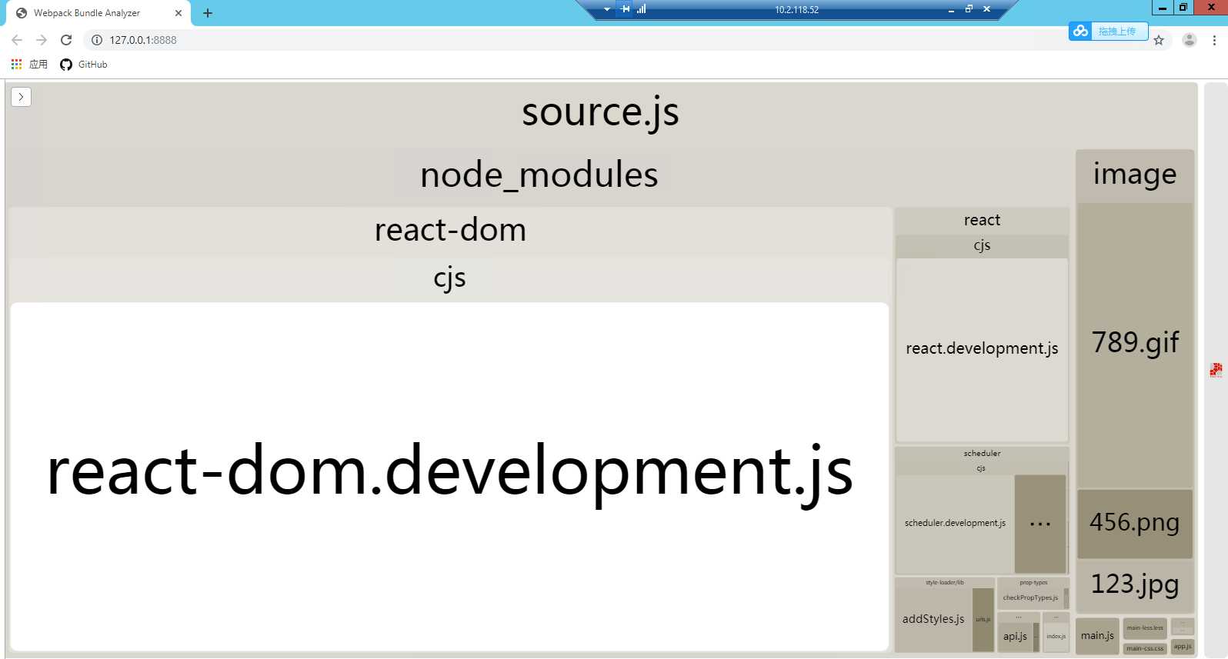Click the urls.js module block
The height and width of the screenshot is (659, 1228).
[983, 620]
